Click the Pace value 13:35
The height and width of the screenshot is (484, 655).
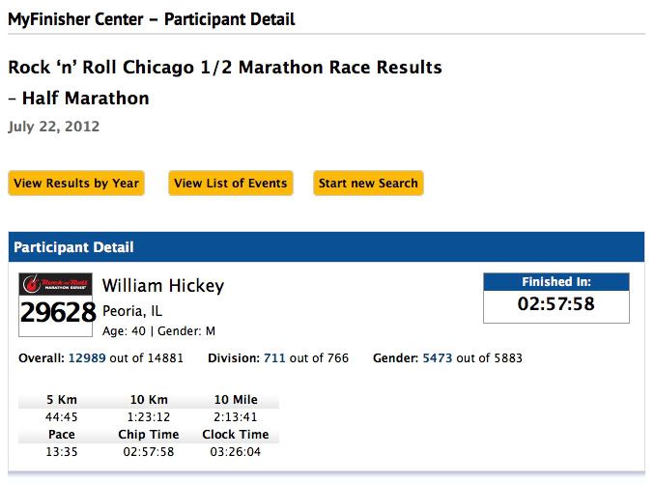61,452
